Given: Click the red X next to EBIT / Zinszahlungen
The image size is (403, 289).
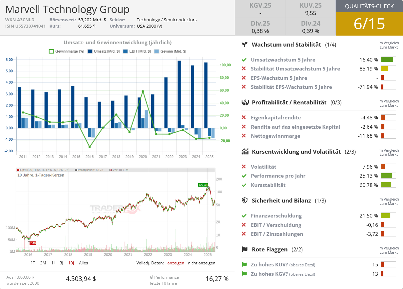Looking at the screenshot, I should point(244,234).
